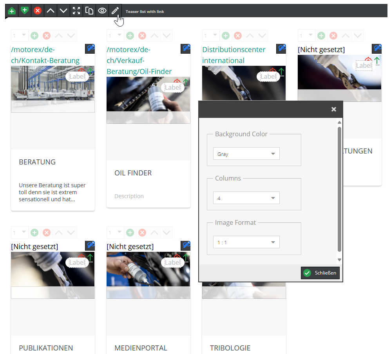Screen dimensions: 391x354
Task: Expand the Image Format dropdown showing 1 : 1
Action: (x=246, y=242)
